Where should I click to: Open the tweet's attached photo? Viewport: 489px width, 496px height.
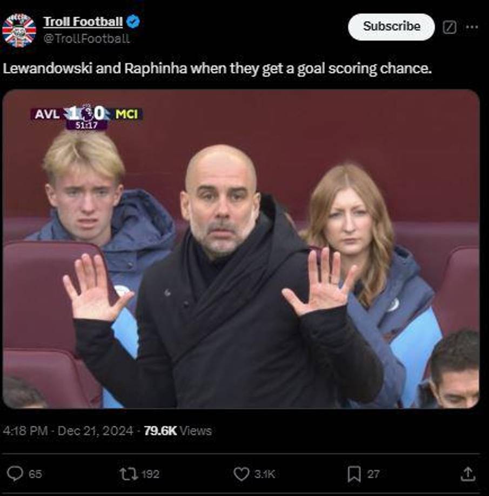[x=241, y=249]
